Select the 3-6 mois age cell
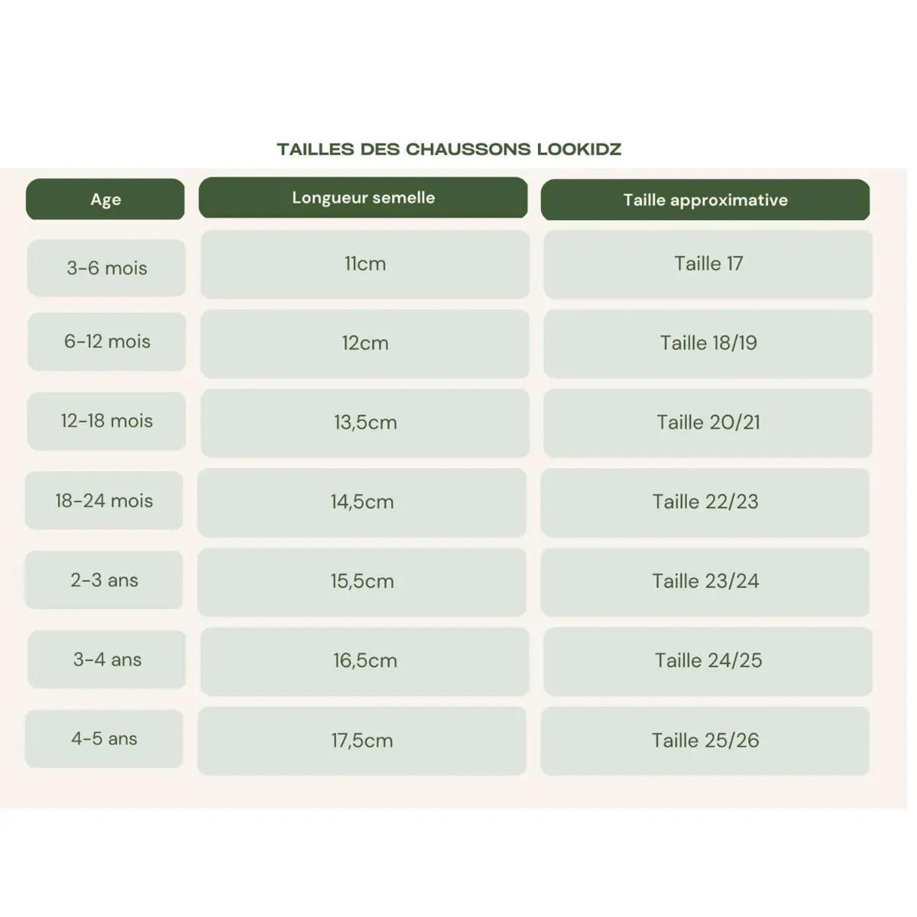The width and height of the screenshot is (917, 917). pyautogui.click(x=106, y=267)
